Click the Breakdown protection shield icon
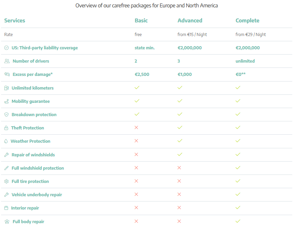 6,115
